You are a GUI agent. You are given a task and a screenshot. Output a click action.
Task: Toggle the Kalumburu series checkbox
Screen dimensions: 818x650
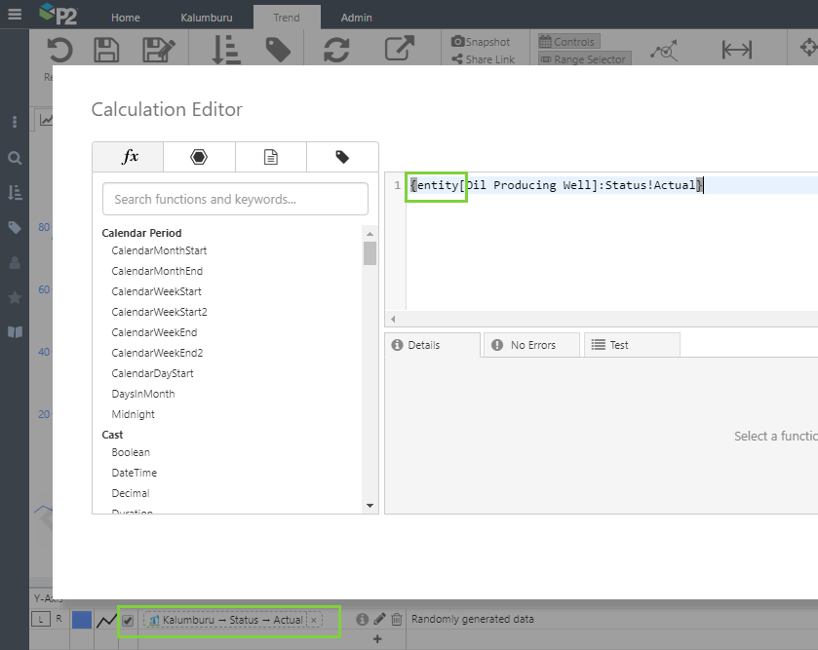point(128,620)
